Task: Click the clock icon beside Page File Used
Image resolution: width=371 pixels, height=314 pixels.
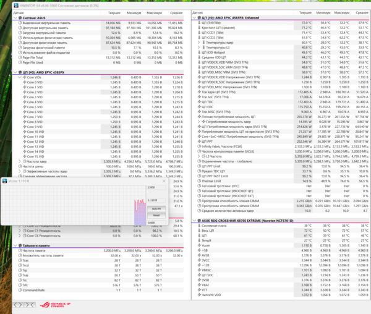Action: 20,62
